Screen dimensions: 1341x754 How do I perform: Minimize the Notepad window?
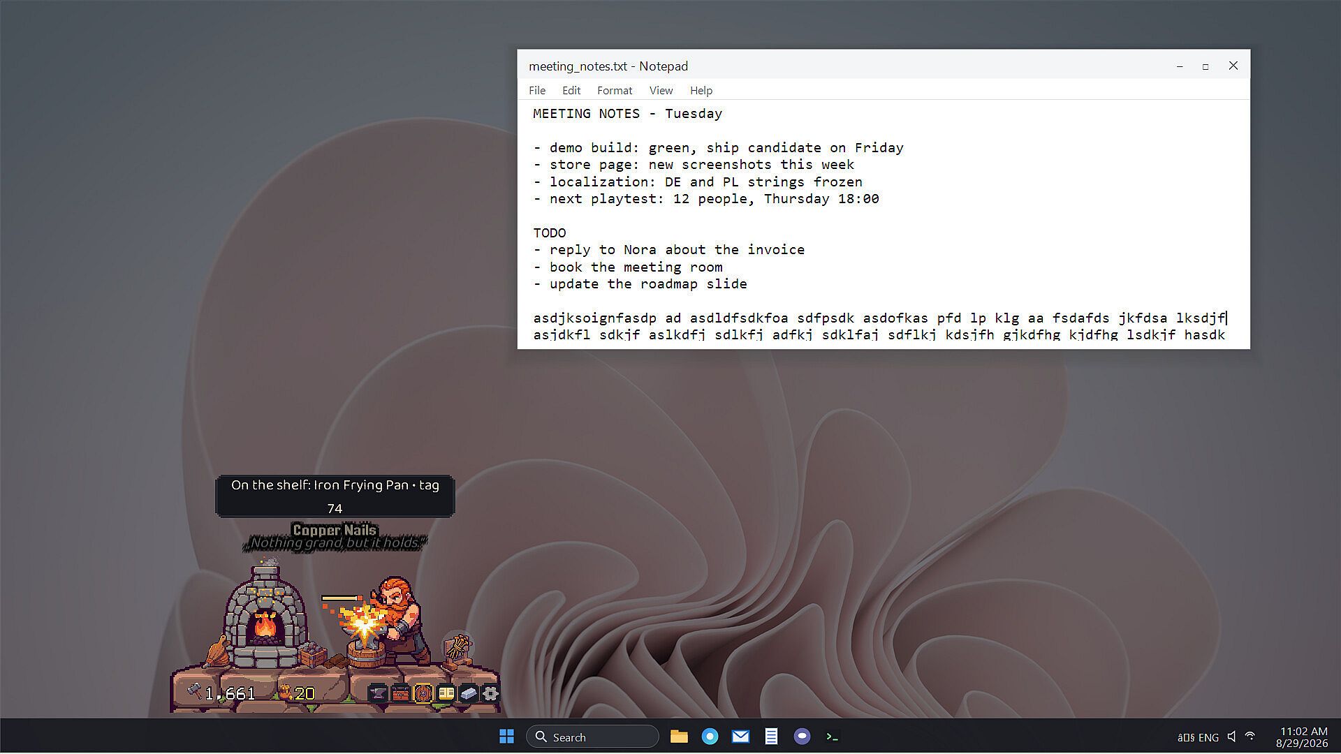point(1180,66)
